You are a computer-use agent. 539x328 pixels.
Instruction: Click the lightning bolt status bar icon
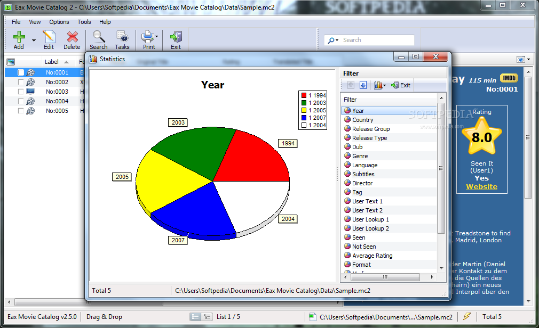467,316
